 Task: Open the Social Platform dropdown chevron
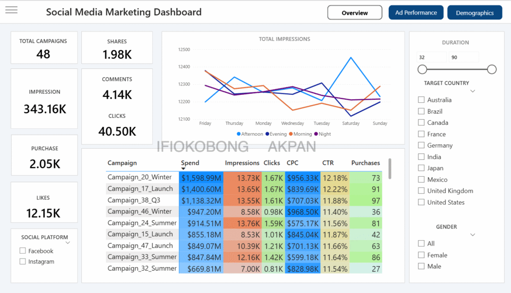click(68, 243)
